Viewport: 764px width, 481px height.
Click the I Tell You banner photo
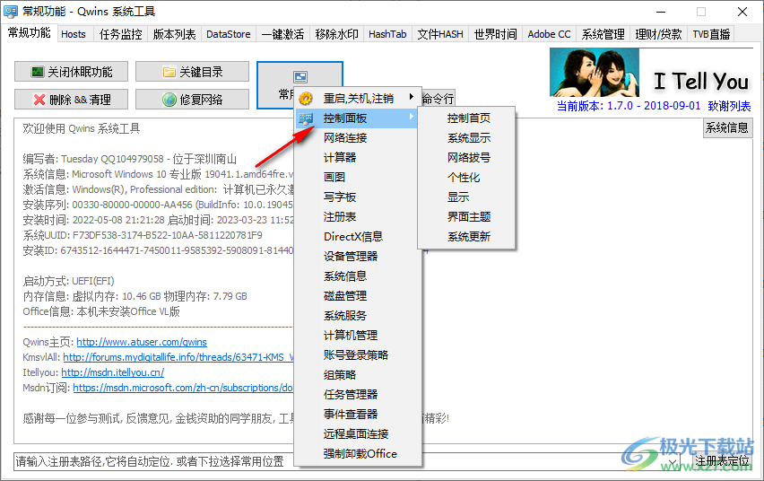pos(594,72)
